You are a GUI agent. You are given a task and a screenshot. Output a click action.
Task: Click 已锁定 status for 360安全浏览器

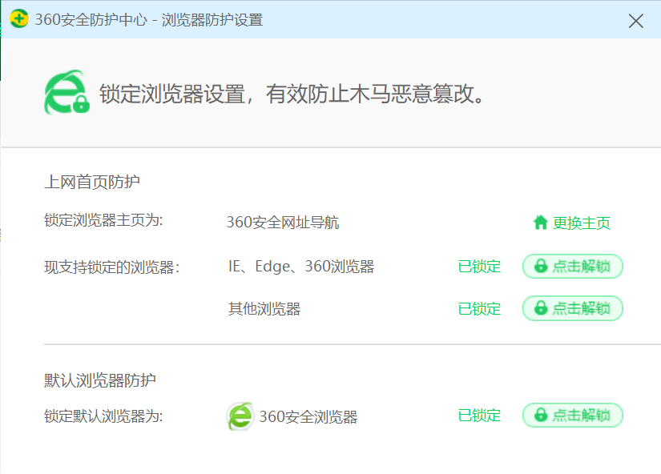[x=479, y=416]
